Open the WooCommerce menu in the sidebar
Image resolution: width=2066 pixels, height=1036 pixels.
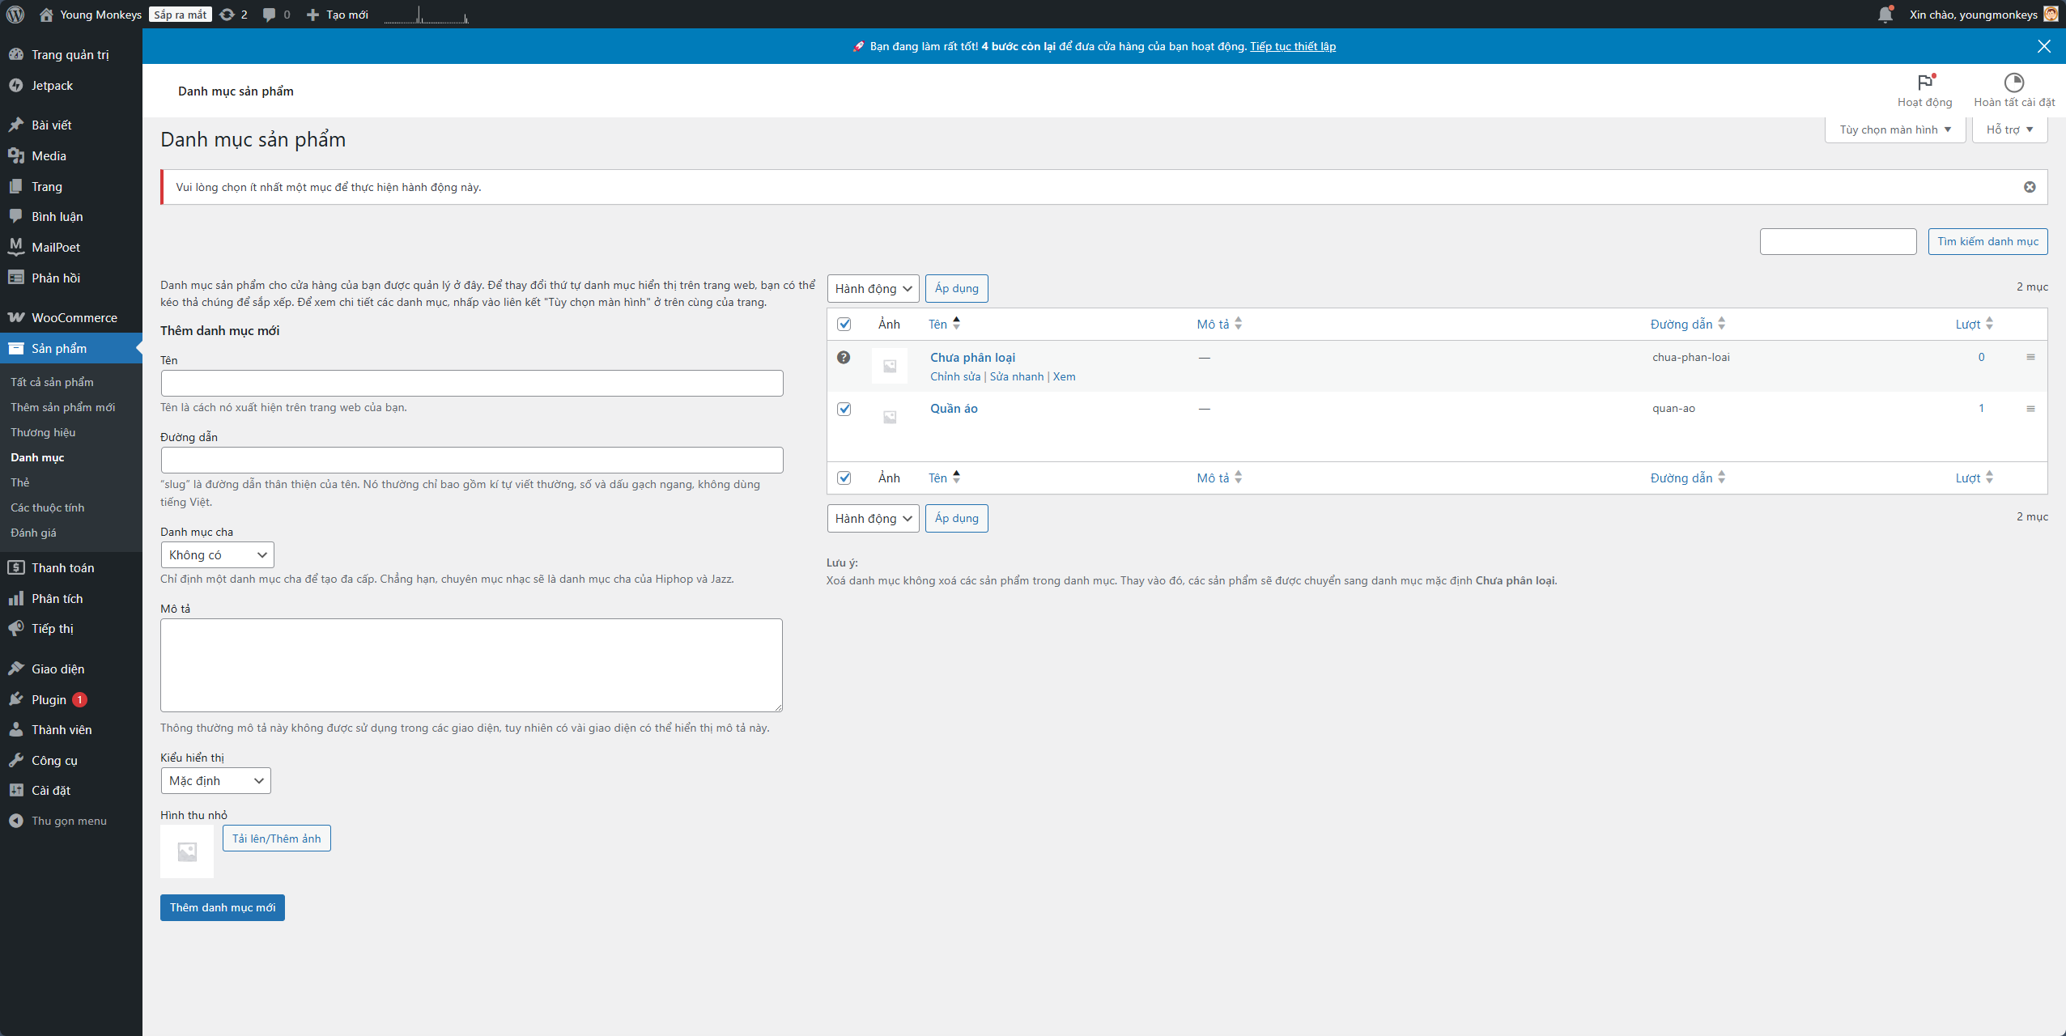tap(74, 318)
